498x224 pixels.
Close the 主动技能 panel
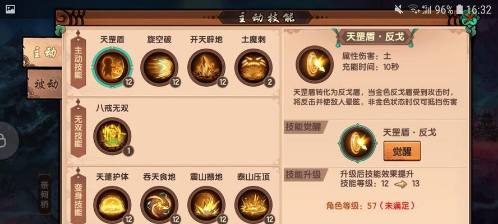click(x=469, y=17)
